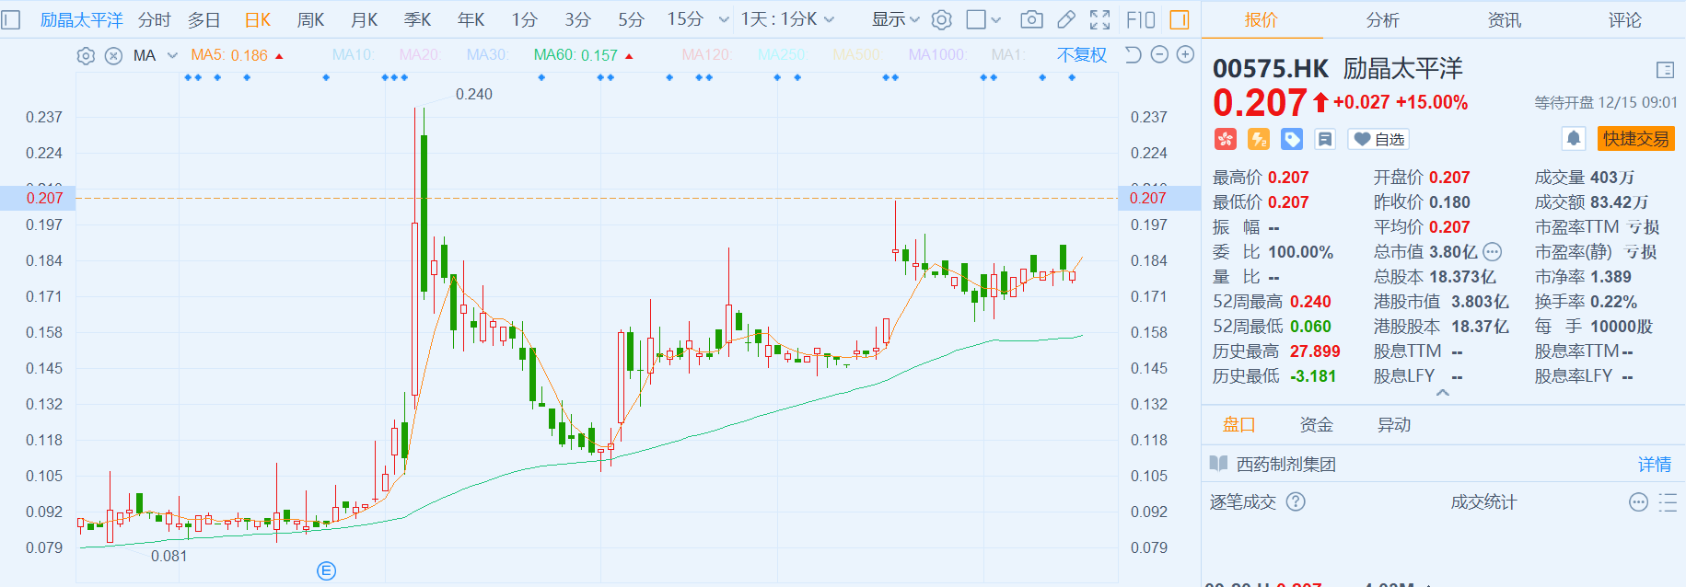The width and height of the screenshot is (1686, 587).
Task: Open total market cap more-info icon
Action: (1493, 252)
